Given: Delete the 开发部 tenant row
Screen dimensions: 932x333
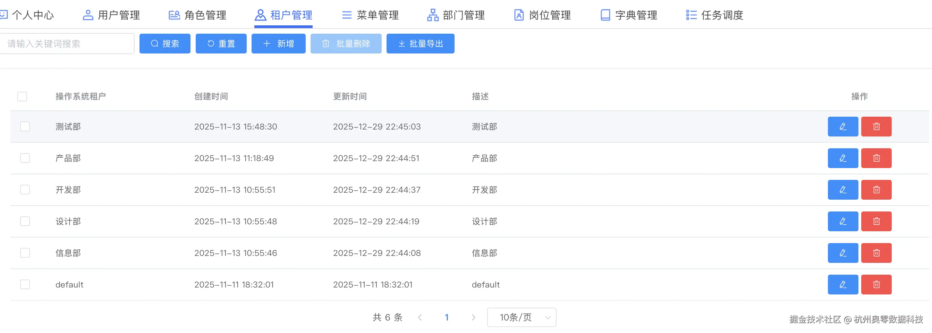Looking at the screenshot, I should tap(876, 190).
